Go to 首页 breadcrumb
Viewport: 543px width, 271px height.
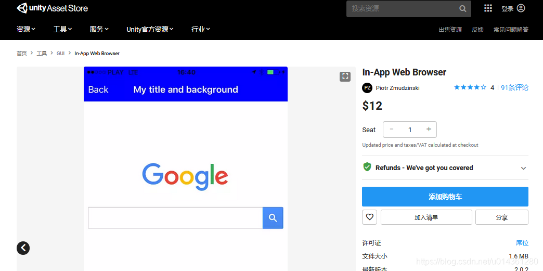(x=21, y=54)
